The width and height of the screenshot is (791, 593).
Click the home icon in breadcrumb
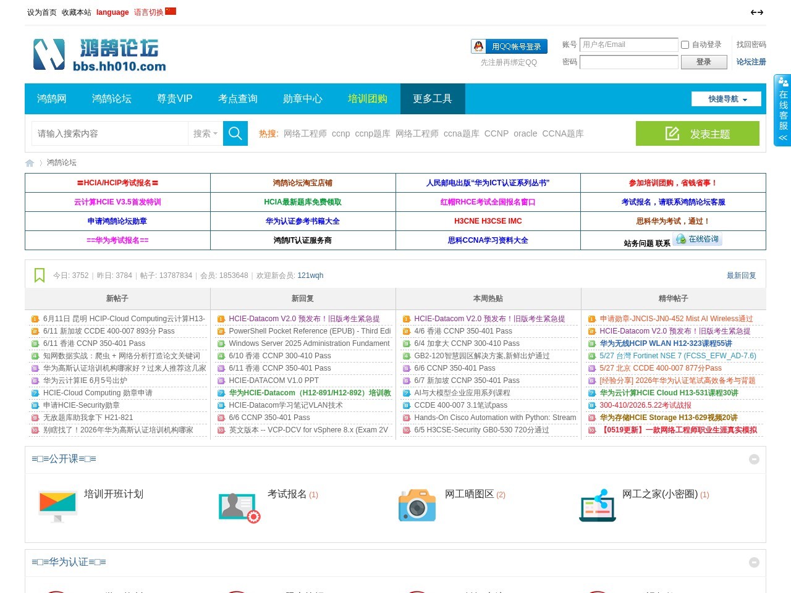coord(30,163)
